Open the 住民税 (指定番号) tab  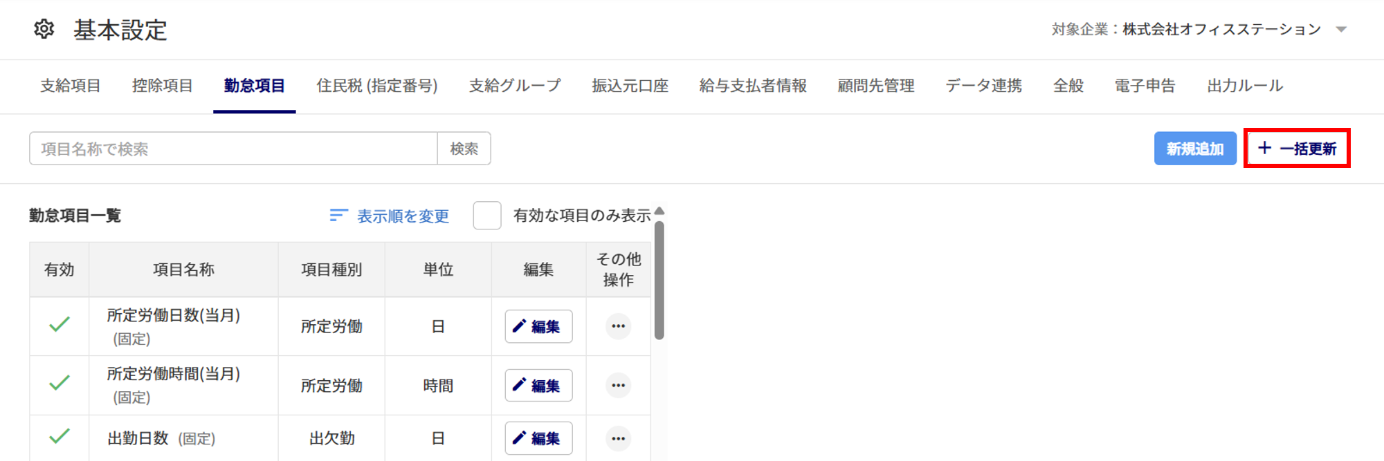377,86
